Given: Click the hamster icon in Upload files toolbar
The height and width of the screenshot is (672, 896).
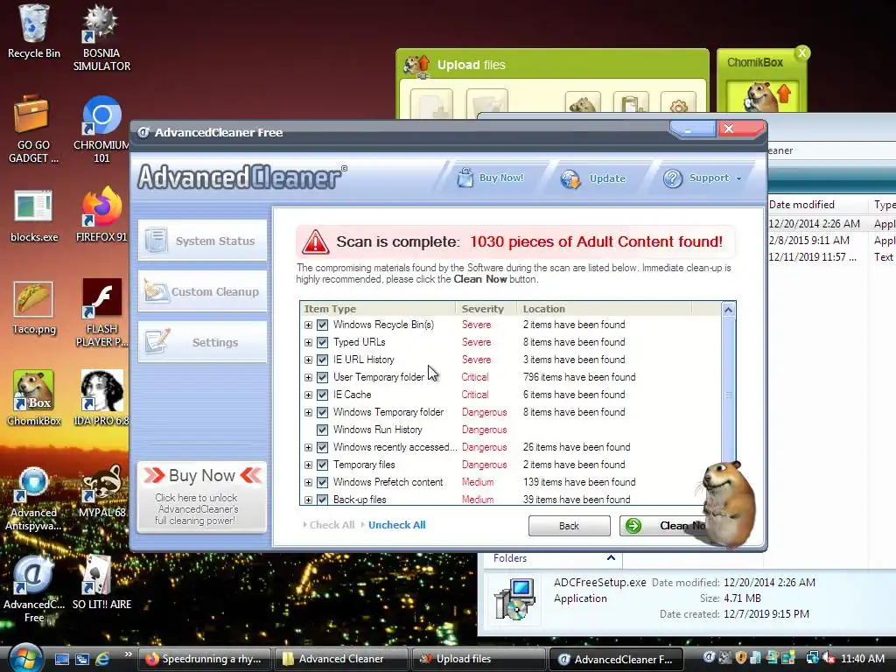Looking at the screenshot, I should click(x=582, y=104).
